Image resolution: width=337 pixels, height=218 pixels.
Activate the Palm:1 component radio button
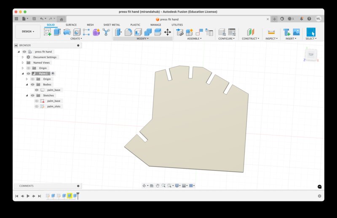(x=53, y=73)
